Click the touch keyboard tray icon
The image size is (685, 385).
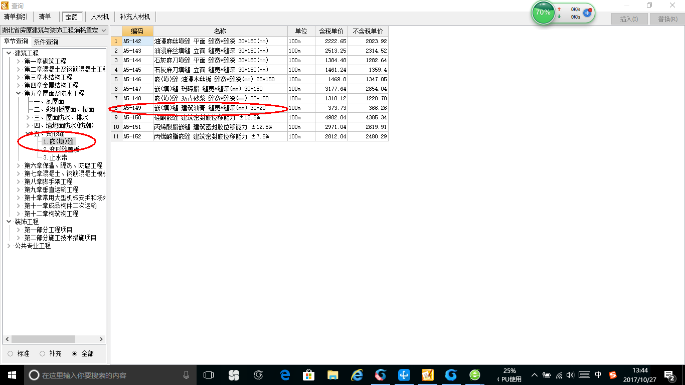pos(584,375)
